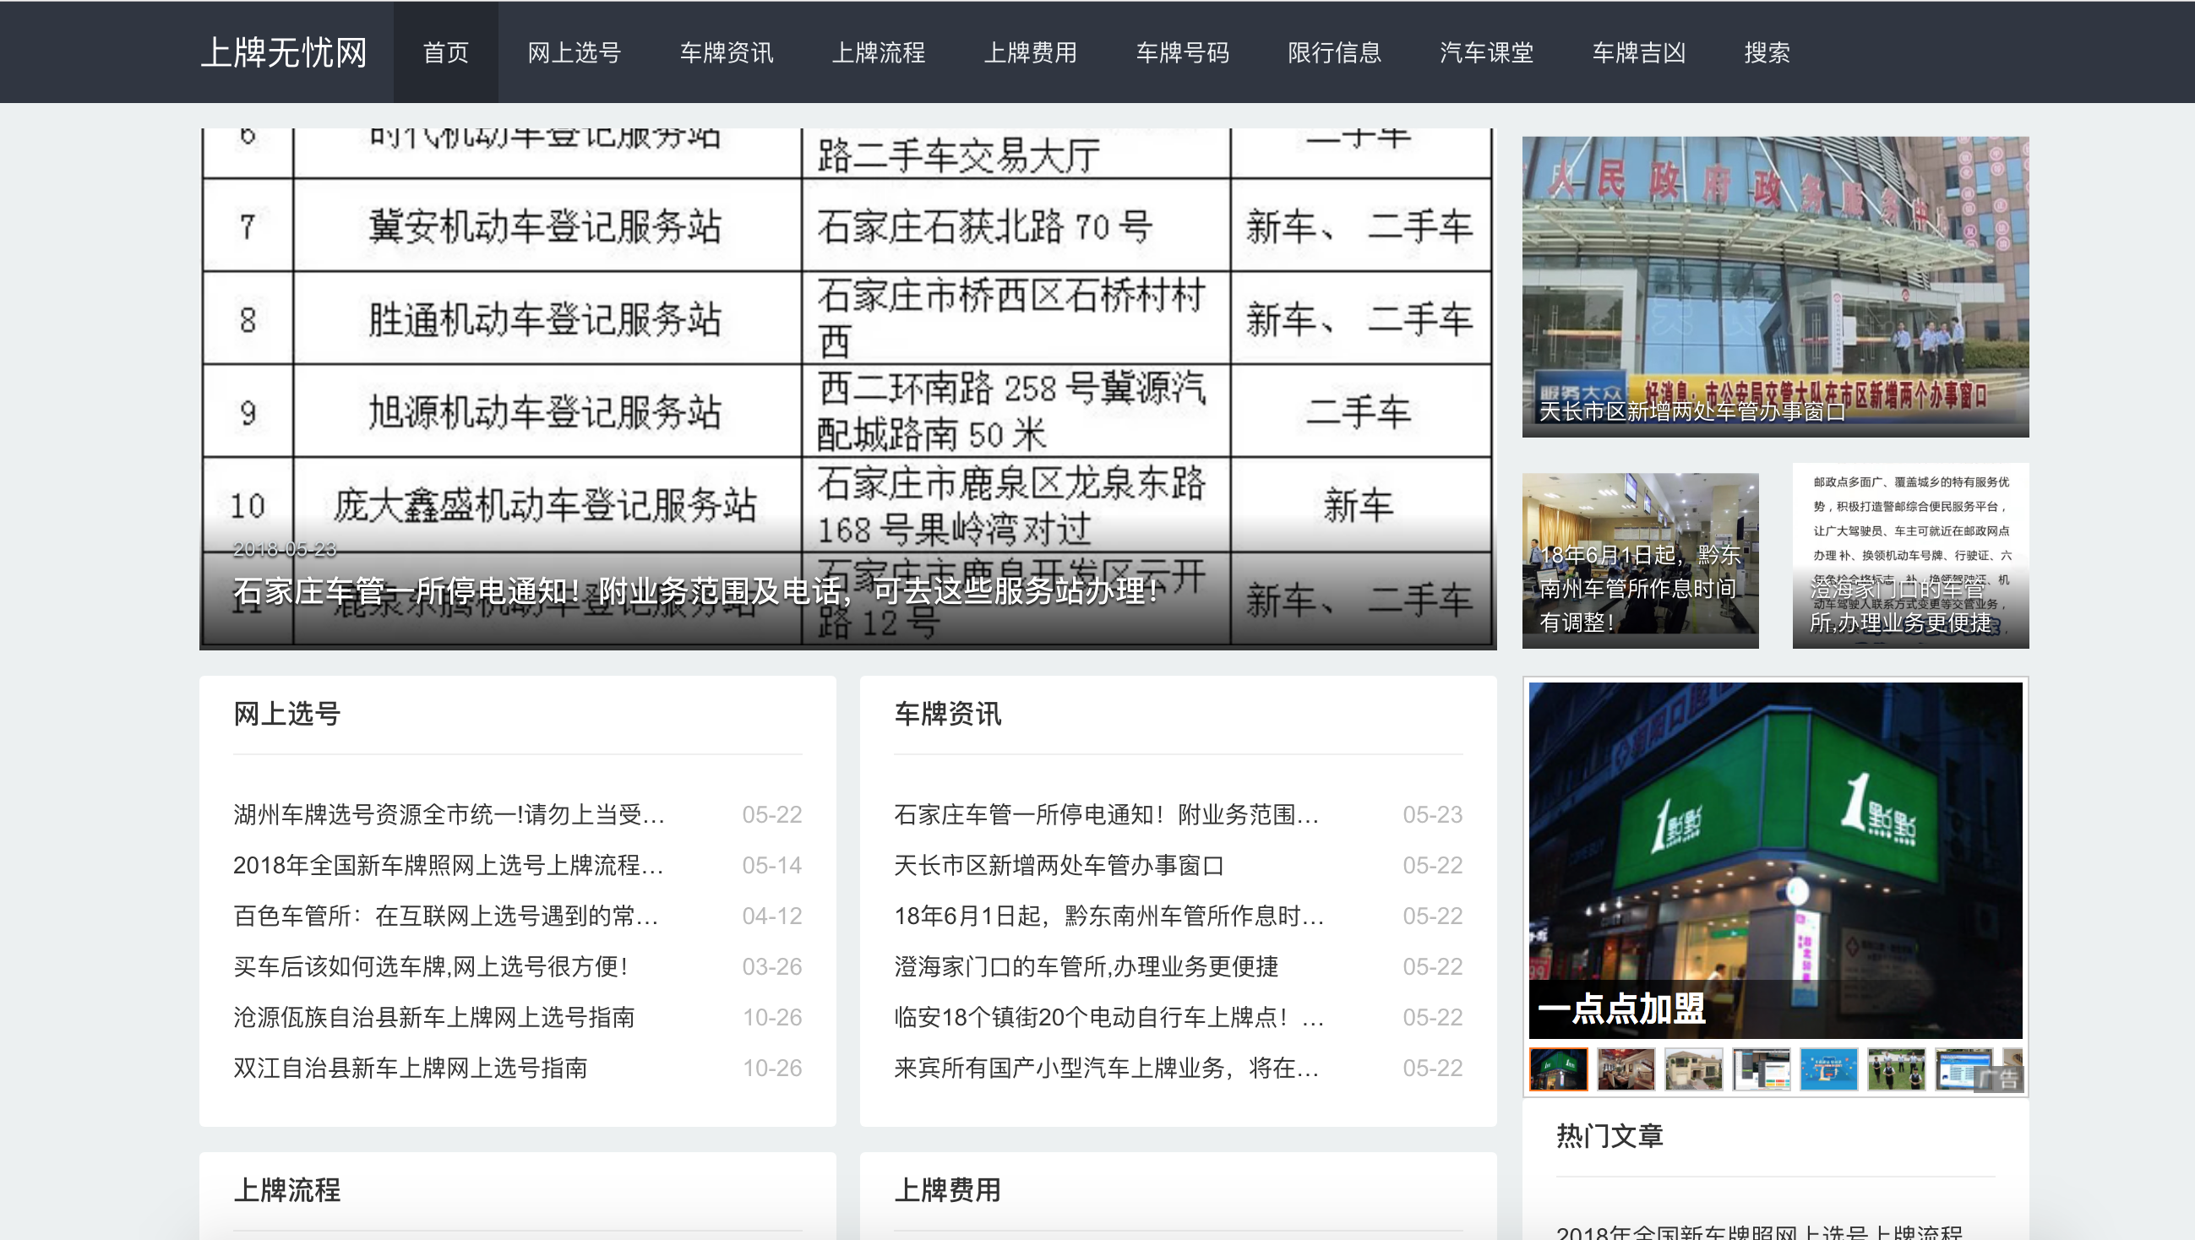Click the 05-23 date of 石家庄 article

pos(1432,815)
